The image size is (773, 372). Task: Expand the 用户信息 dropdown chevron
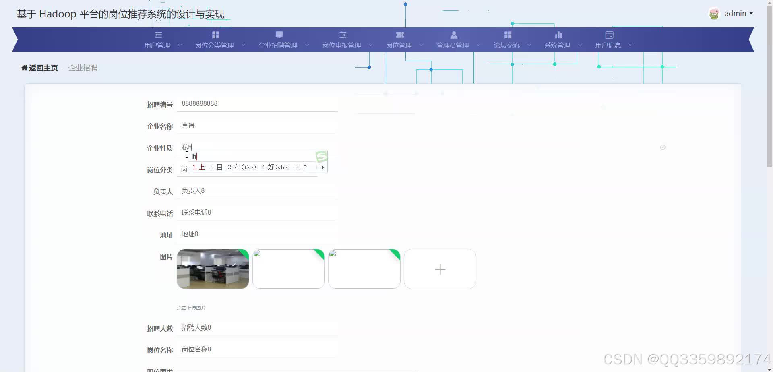[630, 45]
